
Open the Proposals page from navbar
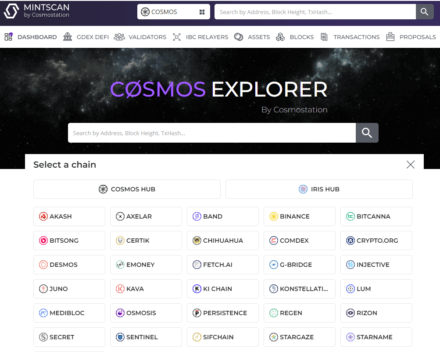point(411,37)
